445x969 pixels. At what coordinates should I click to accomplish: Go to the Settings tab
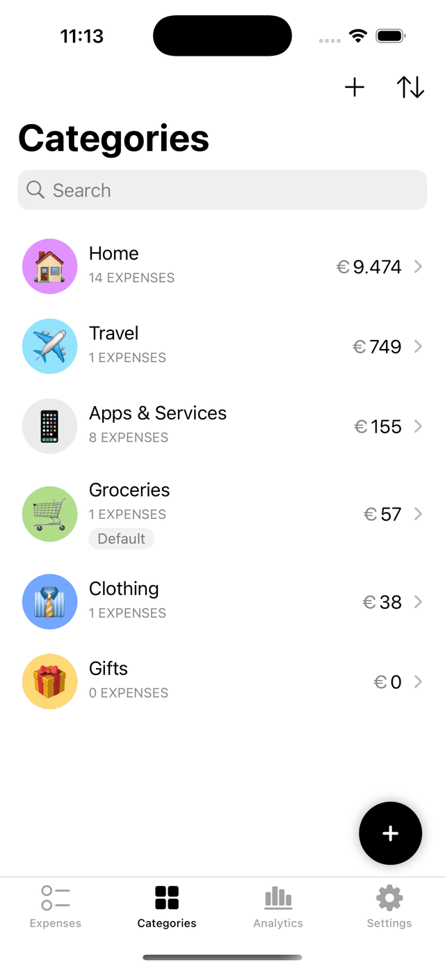389,906
